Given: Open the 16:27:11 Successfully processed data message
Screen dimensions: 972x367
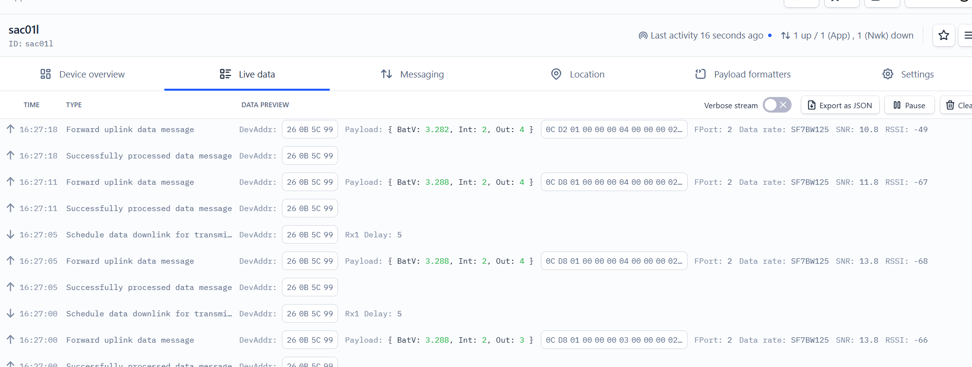Looking at the screenshot, I should 486,208.
